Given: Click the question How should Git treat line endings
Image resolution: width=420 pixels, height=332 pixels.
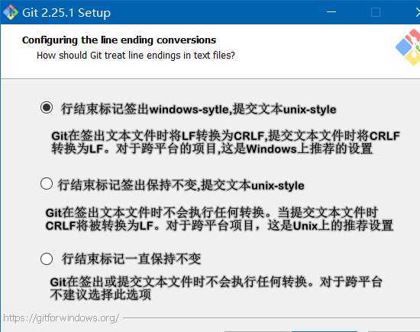Looking at the screenshot, I should [x=136, y=56].
